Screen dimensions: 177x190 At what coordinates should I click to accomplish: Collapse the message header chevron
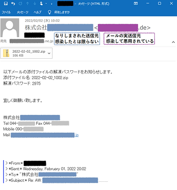(x=174, y=42)
